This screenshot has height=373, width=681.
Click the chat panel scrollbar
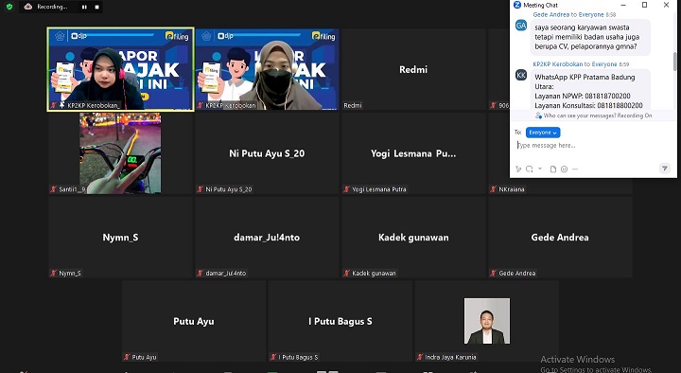pos(674,61)
